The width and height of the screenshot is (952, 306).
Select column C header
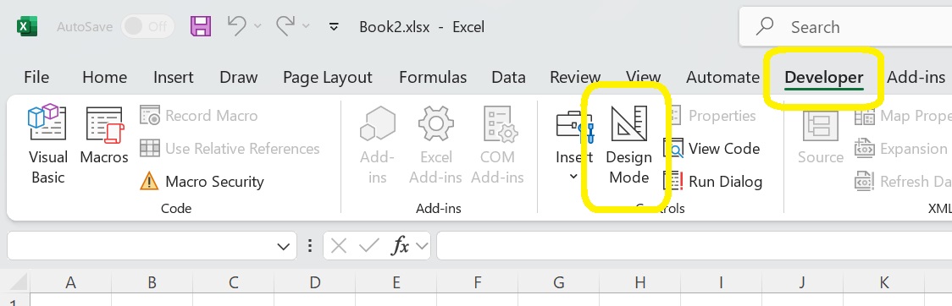(233, 282)
